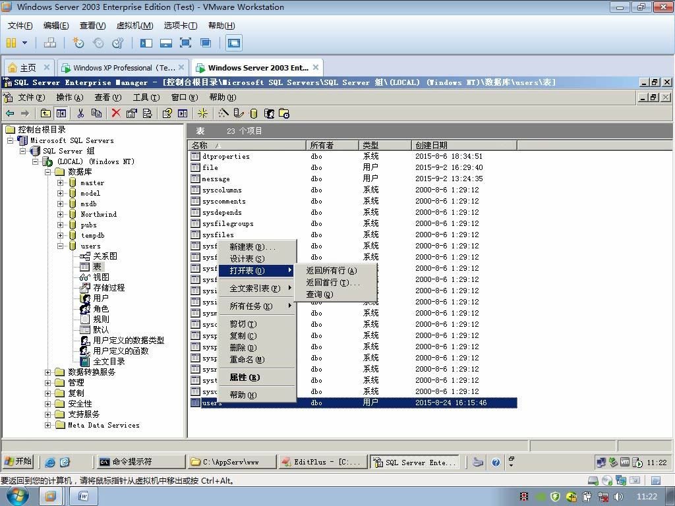This screenshot has width=675, height=506.
Task: Toggle VMware console view icon
Action: (x=234, y=43)
